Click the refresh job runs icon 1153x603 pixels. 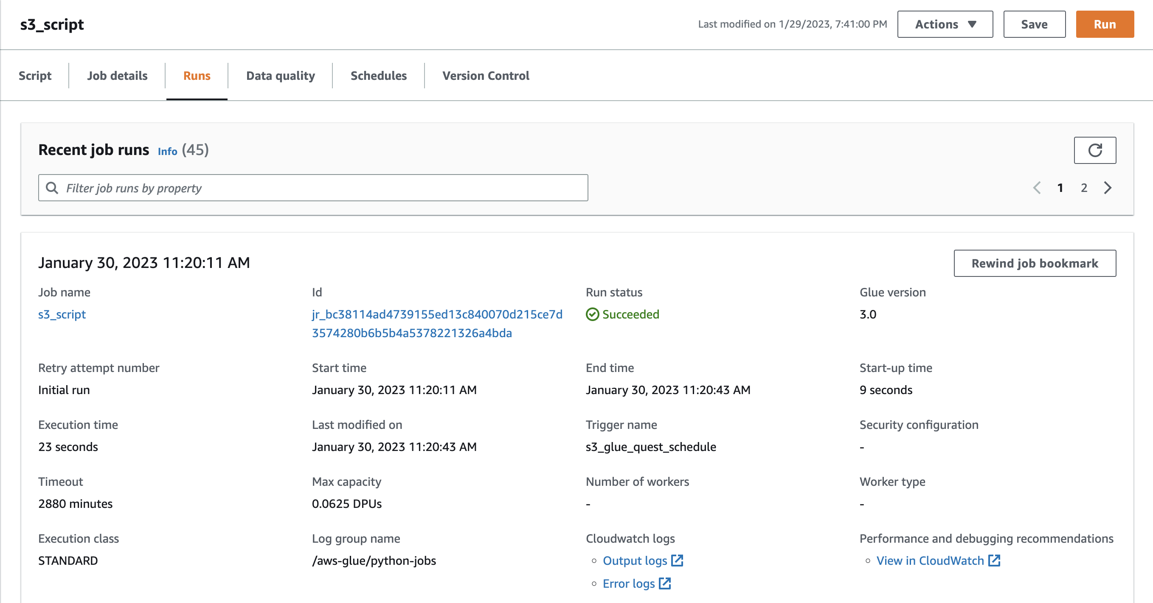point(1094,150)
